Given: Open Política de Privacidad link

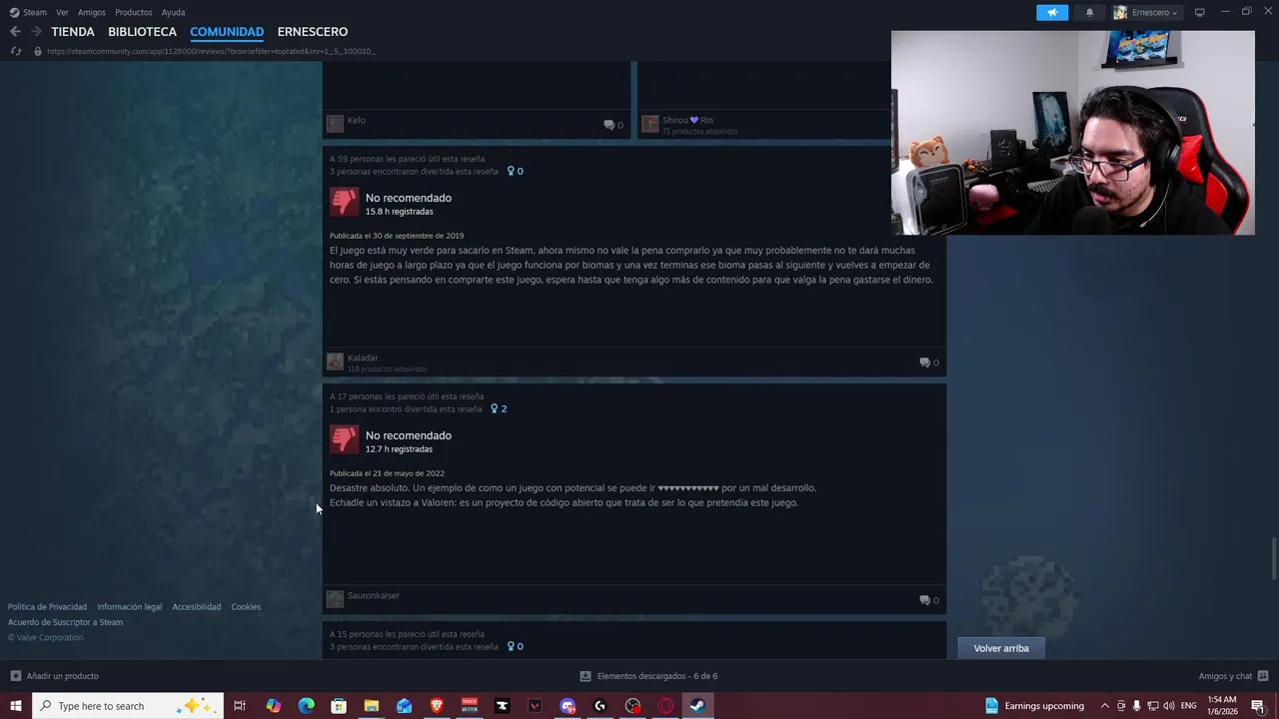Looking at the screenshot, I should [47, 607].
